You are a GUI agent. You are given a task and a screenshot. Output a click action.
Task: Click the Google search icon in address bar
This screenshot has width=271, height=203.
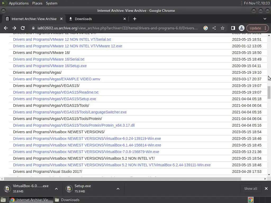point(205,28)
